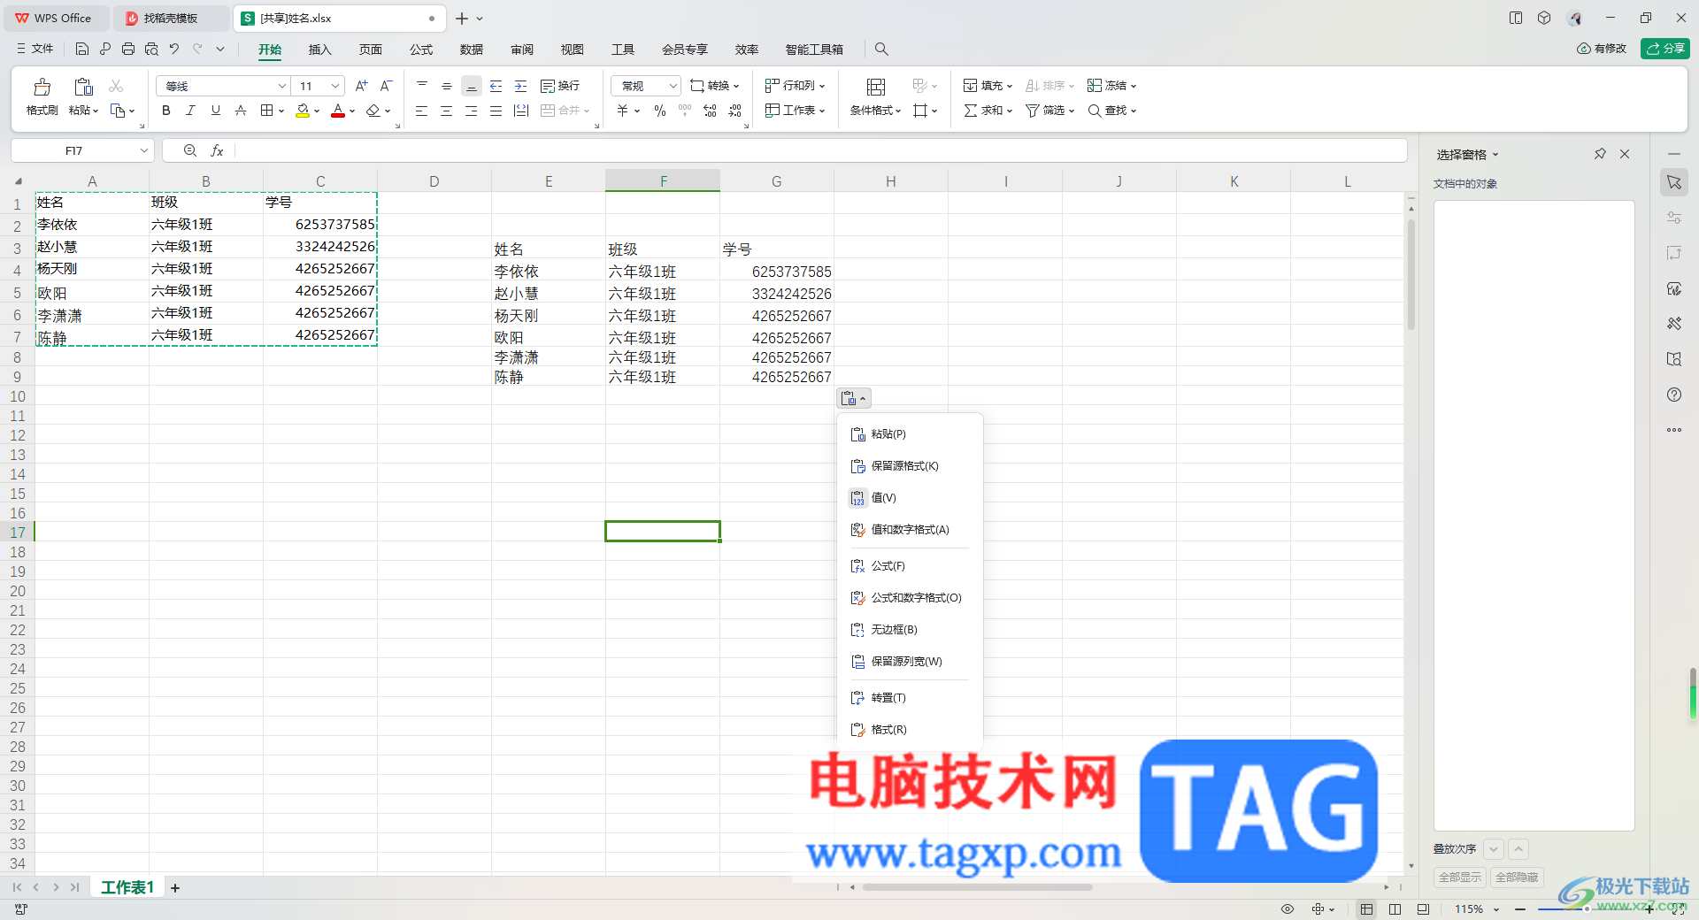Open the 插入 ribbon tab
The height and width of the screenshot is (920, 1699).
319,50
